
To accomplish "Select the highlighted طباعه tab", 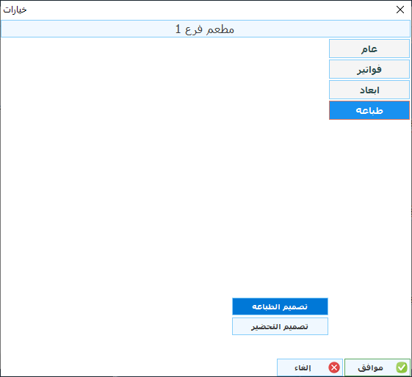I will pyautogui.click(x=369, y=110).
